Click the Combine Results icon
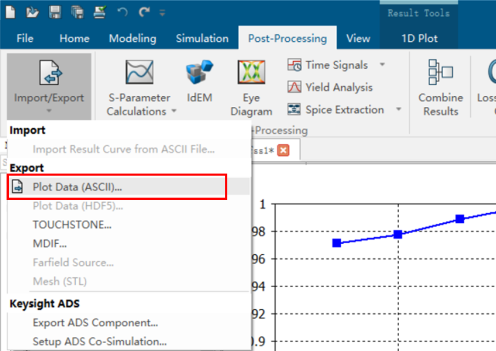 pyautogui.click(x=440, y=72)
